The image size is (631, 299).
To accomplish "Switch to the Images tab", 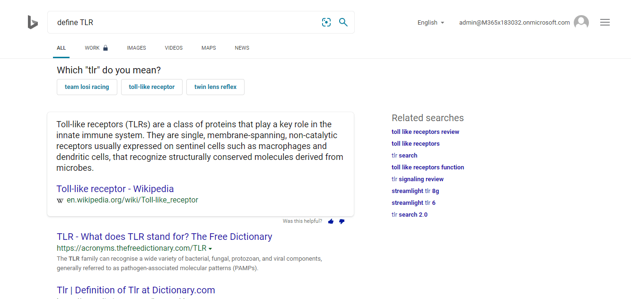I will coord(136,48).
